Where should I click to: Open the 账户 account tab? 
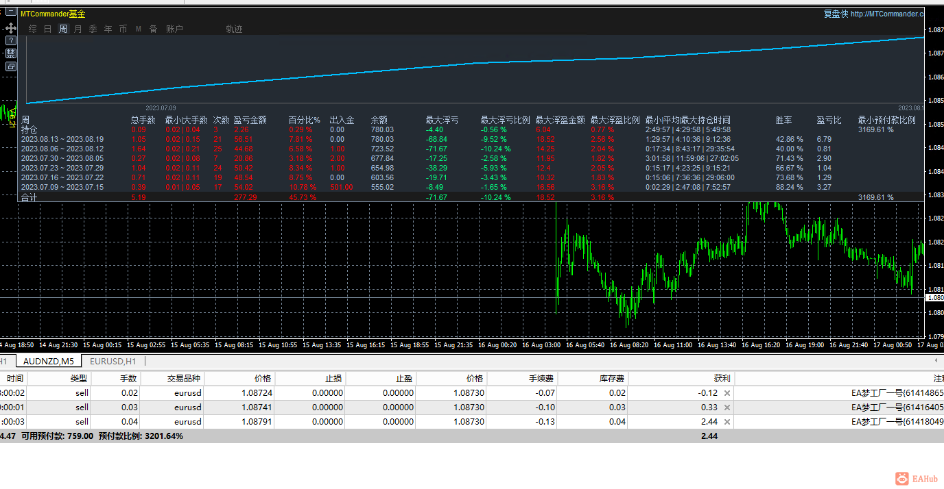[174, 29]
